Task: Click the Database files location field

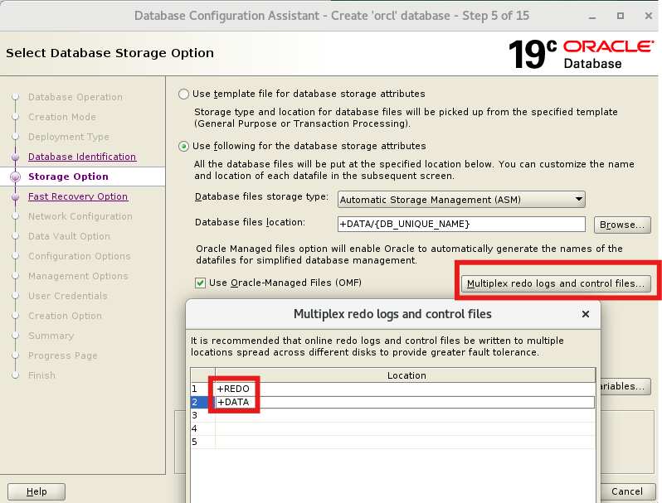Action: [461, 224]
